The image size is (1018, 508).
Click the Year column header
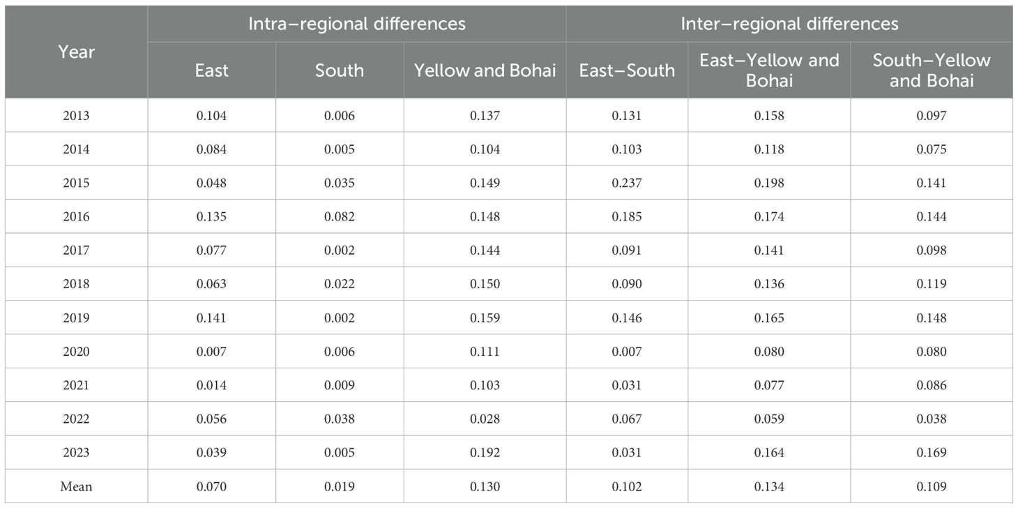point(77,52)
